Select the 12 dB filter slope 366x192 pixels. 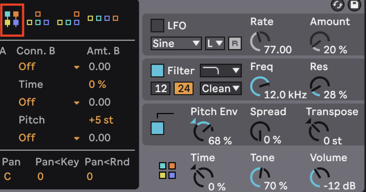pyautogui.click(x=161, y=89)
